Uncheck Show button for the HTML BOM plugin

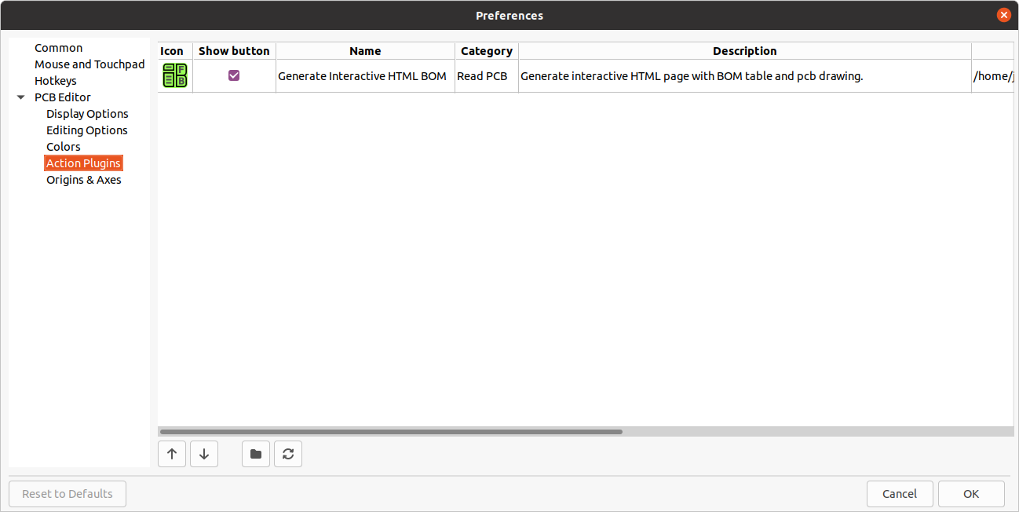tap(233, 75)
